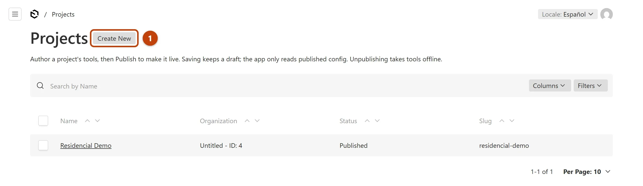Screen dimensions: 643x186
Task: Sort Slug column descending
Action: tap(512, 121)
